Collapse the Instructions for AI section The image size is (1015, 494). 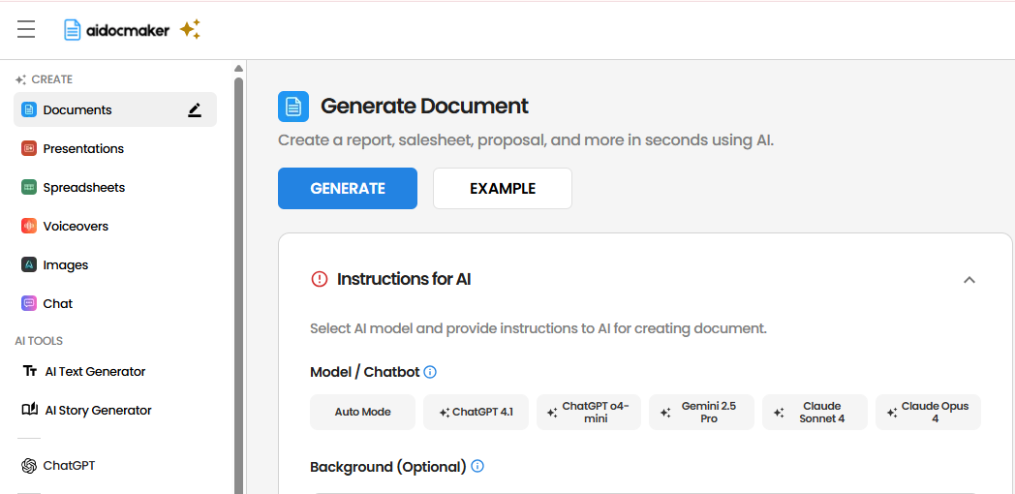[969, 280]
